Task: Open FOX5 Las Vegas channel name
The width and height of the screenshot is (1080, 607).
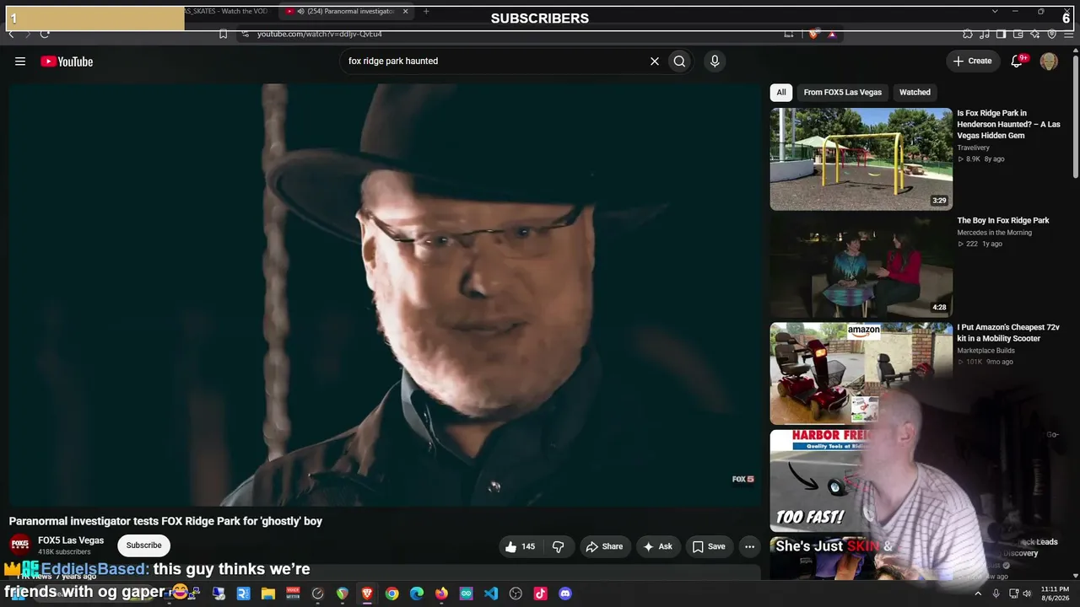Action: click(71, 540)
